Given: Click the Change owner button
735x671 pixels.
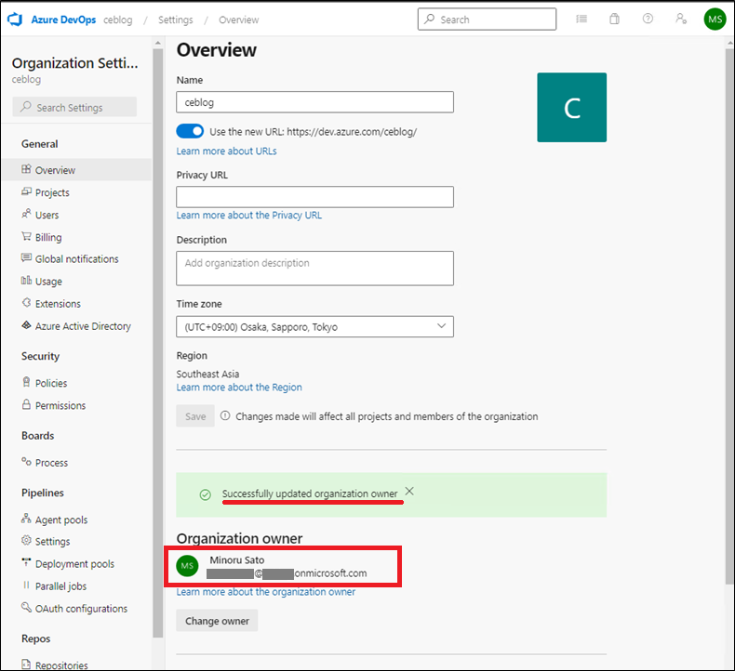Looking at the screenshot, I should pyautogui.click(x=217, y=621).
